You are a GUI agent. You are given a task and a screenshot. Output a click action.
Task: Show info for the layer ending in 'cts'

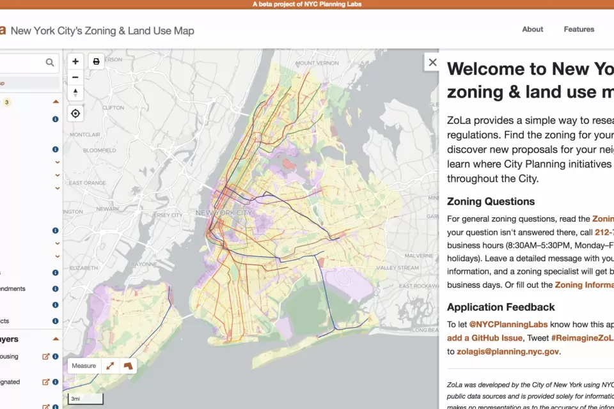pos(55,321)
